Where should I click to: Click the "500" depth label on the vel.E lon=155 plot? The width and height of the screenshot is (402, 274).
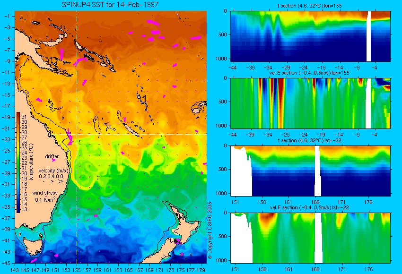(223, 102)
